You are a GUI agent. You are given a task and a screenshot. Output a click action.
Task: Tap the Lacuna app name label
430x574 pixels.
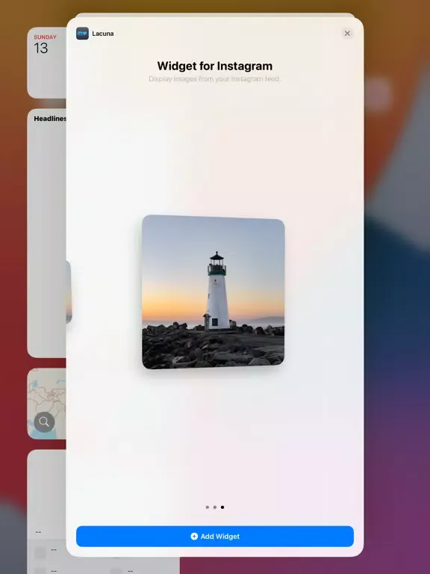(x=103, y=34)
